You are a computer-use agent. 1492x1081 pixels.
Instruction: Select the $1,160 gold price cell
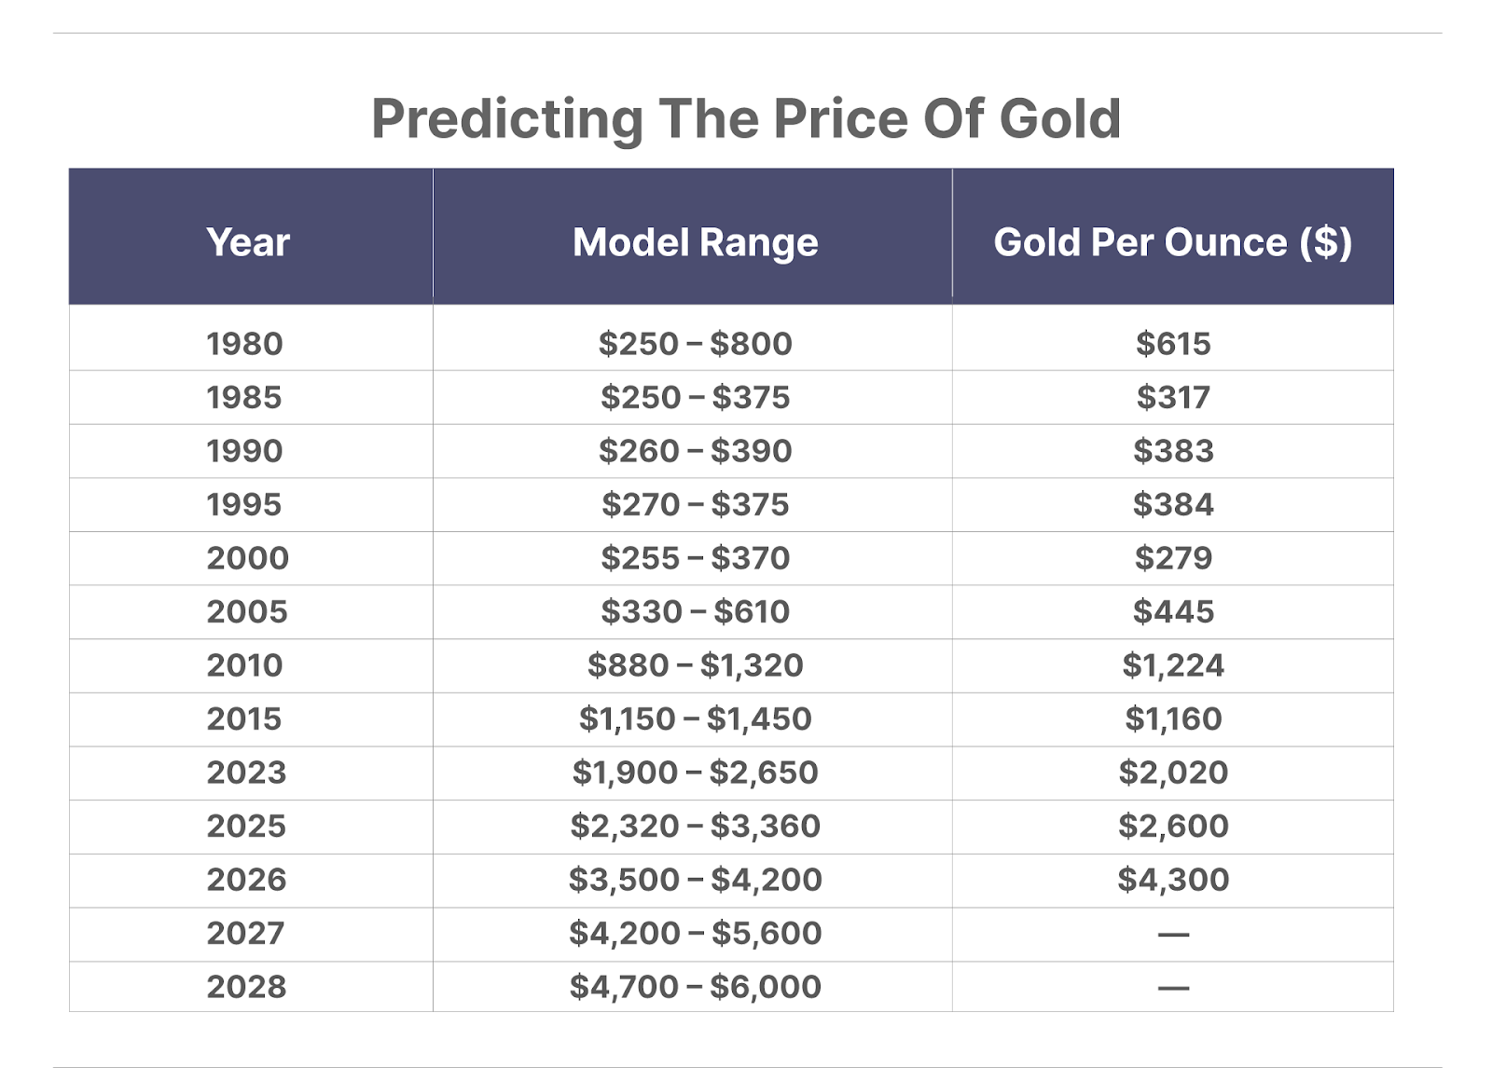pyautogui.click(x=1172, y=719)
